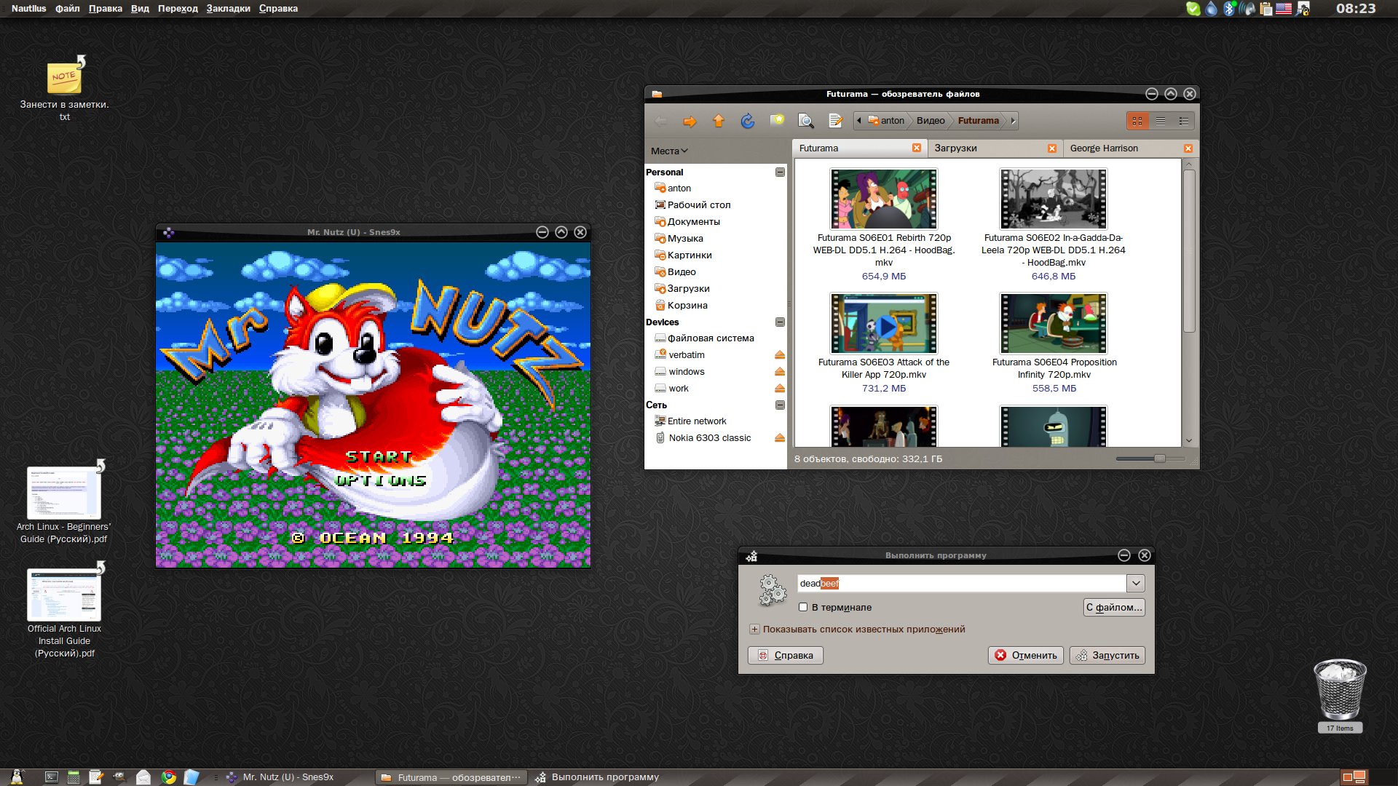This screenshot has height=786, width=1398.
Task: Open the 'Правка' menu
Action: tap(106, 9)
